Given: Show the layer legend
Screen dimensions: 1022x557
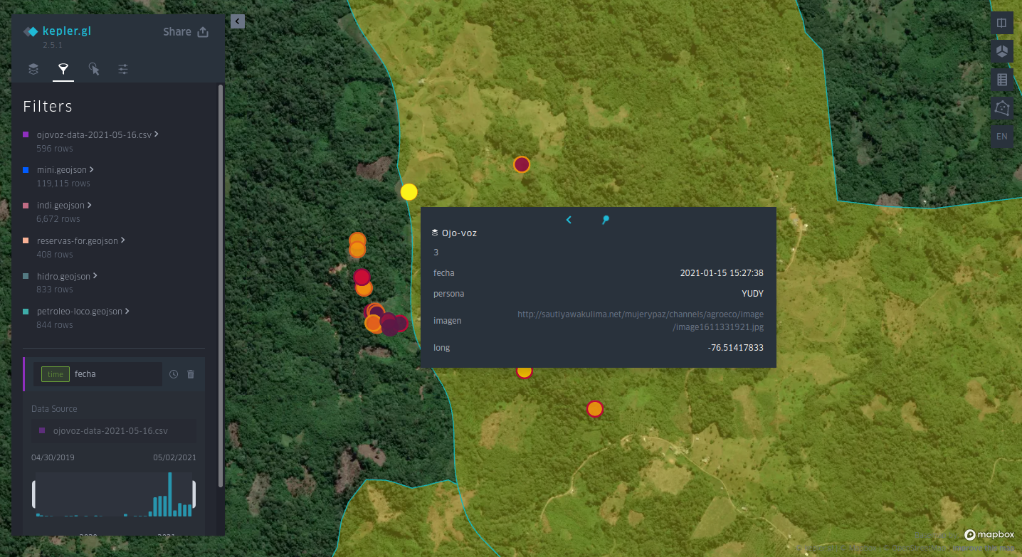Looking at the screenshot, I should (x=1002, y=80).
